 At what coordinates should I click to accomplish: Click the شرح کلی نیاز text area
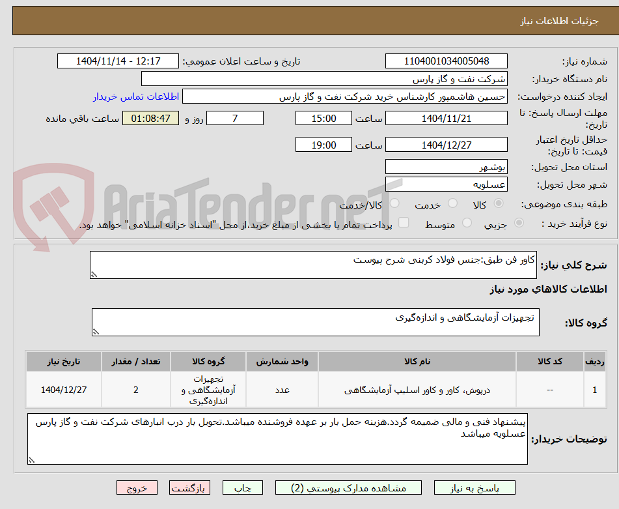pos(313,265)
